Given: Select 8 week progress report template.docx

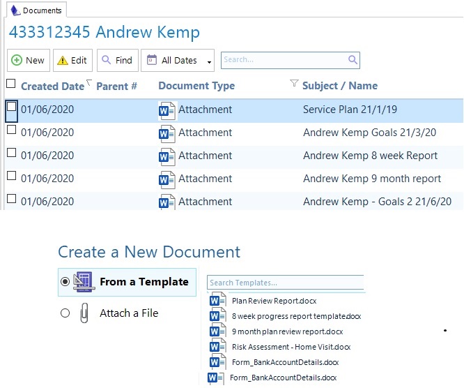Looking at the screenshot, I should pyautogui.click(x=296, y=316).
